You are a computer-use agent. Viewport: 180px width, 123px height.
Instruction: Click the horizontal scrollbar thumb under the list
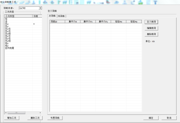click(x=17, y=113)
